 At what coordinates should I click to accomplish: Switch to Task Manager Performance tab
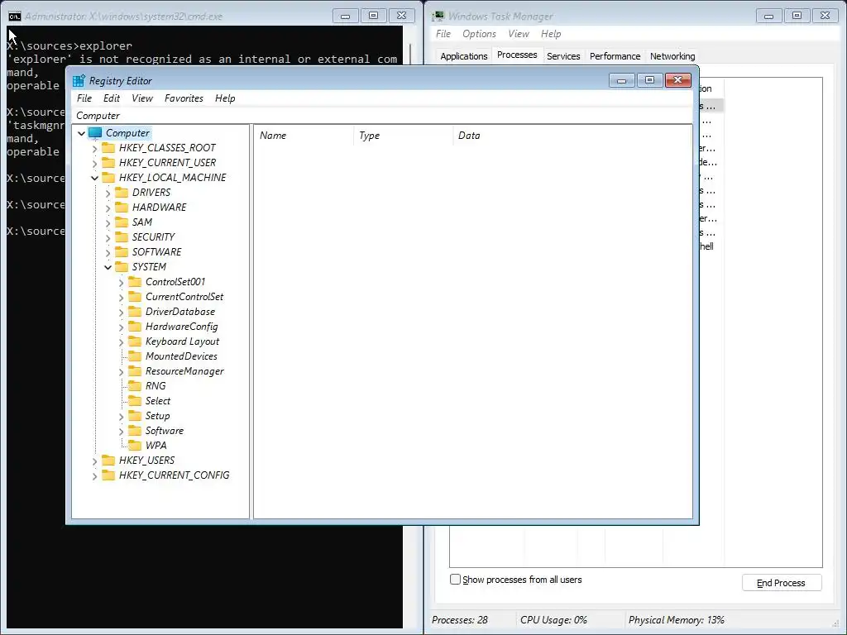(615, 56)
